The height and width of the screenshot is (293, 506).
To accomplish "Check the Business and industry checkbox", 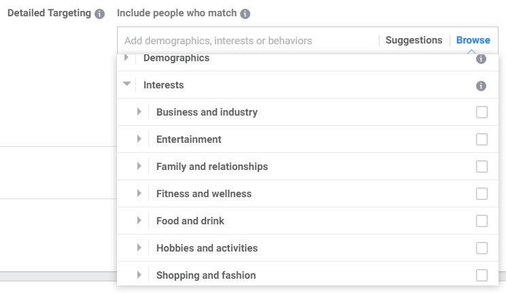I will [482, 112].
